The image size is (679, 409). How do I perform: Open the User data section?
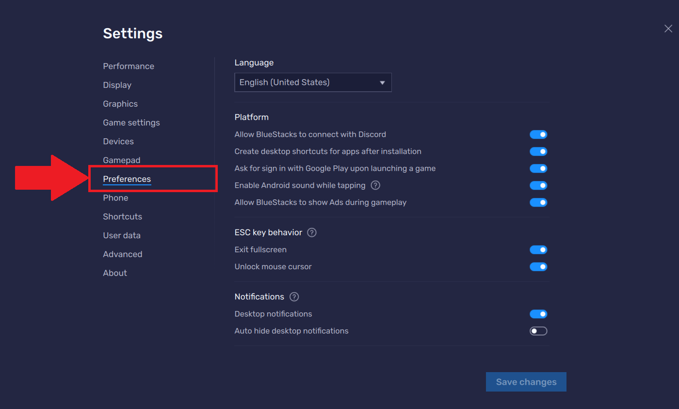pyautogui.click(x=122, y=235)
